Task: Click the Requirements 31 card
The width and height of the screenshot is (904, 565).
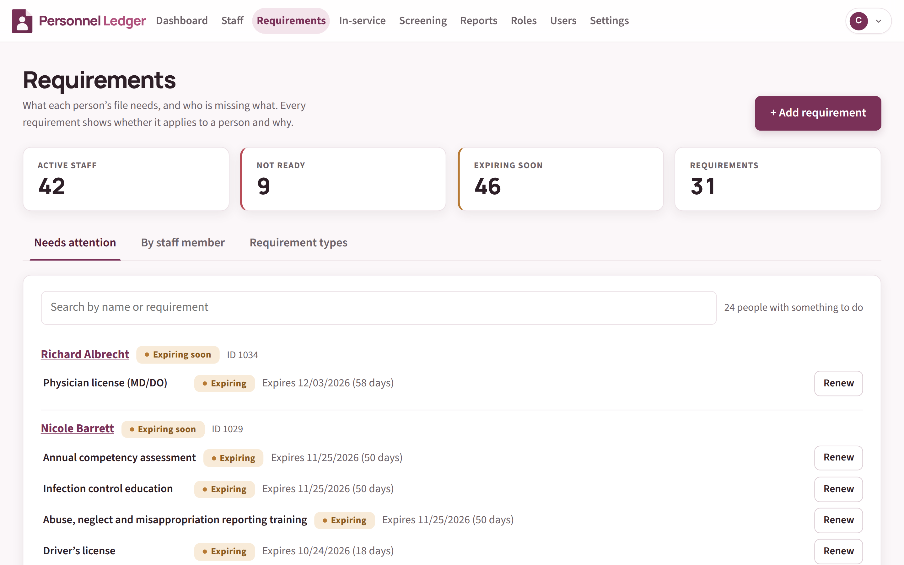Action: coord(778,179)
